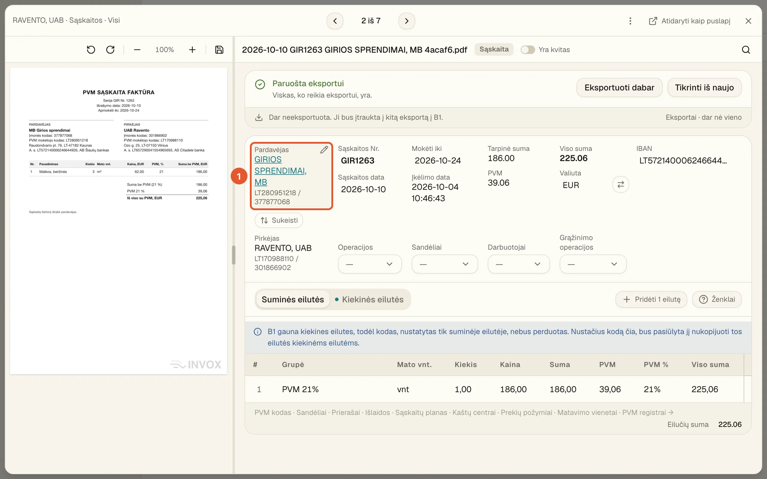Switch to the Suminės eilutės tab
767x479 pixels.
click(x=292, y=299)
